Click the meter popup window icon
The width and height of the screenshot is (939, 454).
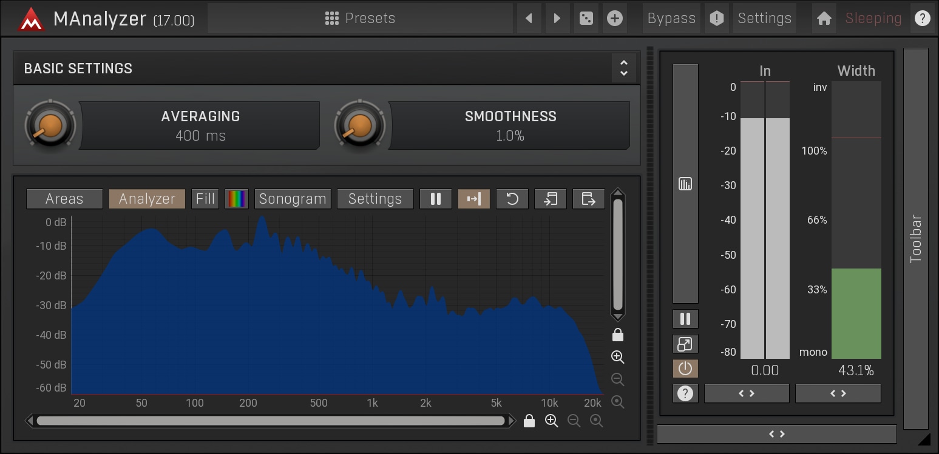pos(685,344)
